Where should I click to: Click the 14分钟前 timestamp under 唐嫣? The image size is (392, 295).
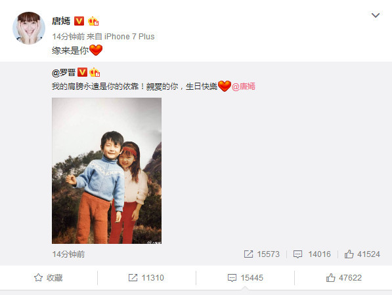click(68, 37)
